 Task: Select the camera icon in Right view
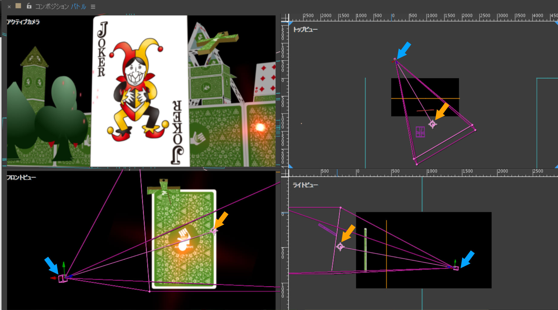tap(456, 268)
